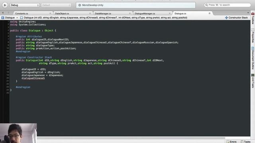Image resolution: width=255 pixels, height=143 pixels.
Task: Click the '#region Constructor Stack' line
Action: (33, 57)
